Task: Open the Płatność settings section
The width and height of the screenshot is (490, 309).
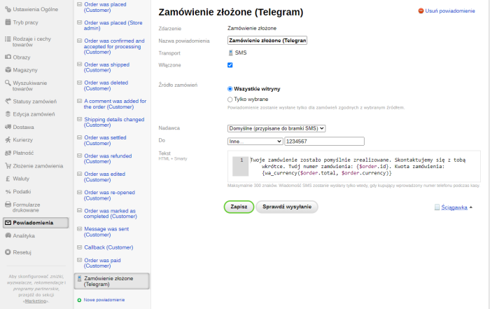Action: [23, 153]
